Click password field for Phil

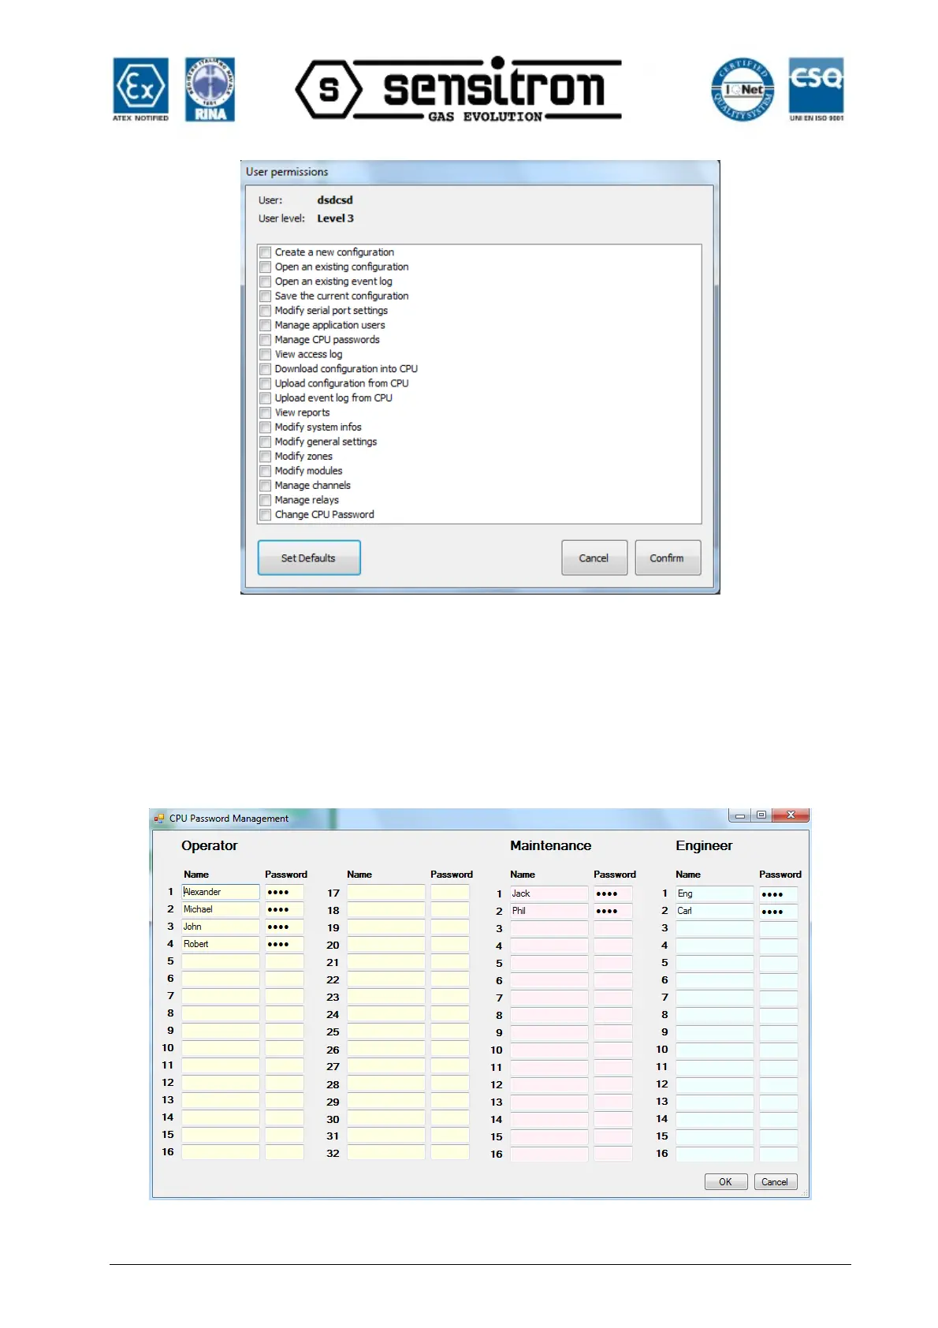(613, 911)
